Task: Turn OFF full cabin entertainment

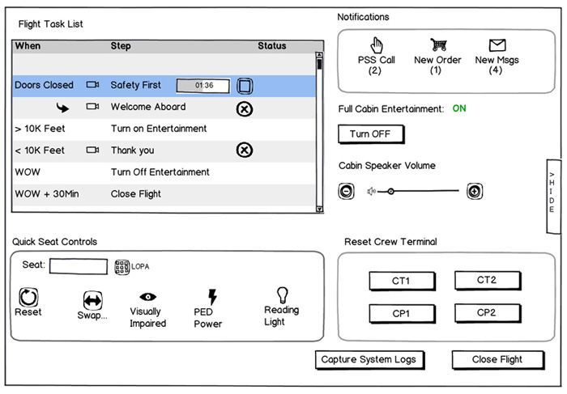Action: pyautogui.click(x=370, y=134)
